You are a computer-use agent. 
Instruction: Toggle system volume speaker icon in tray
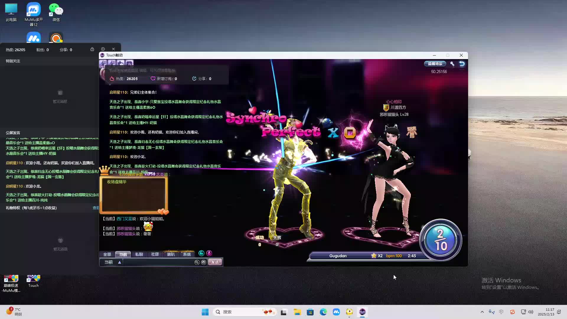531,312
